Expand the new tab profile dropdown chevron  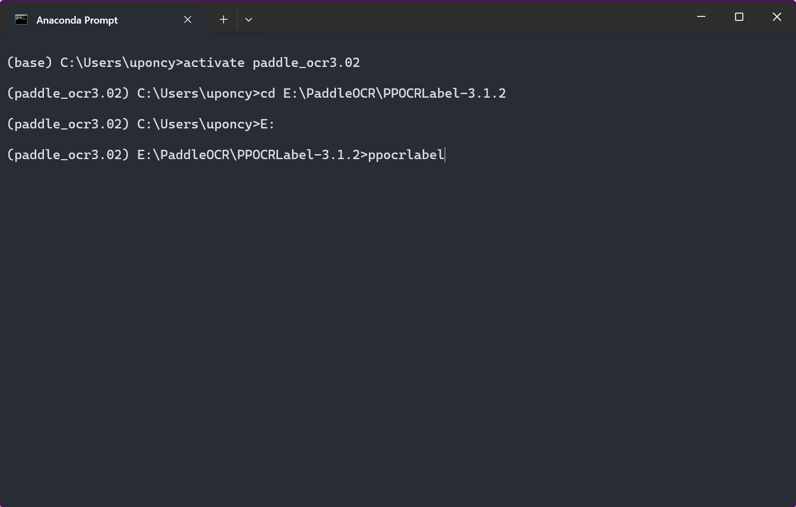pos(249,20)
